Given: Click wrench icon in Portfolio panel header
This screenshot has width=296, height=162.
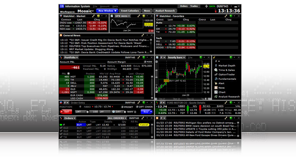Looking at the screenshot, I should pyautogui.click(x=139, y=57).
